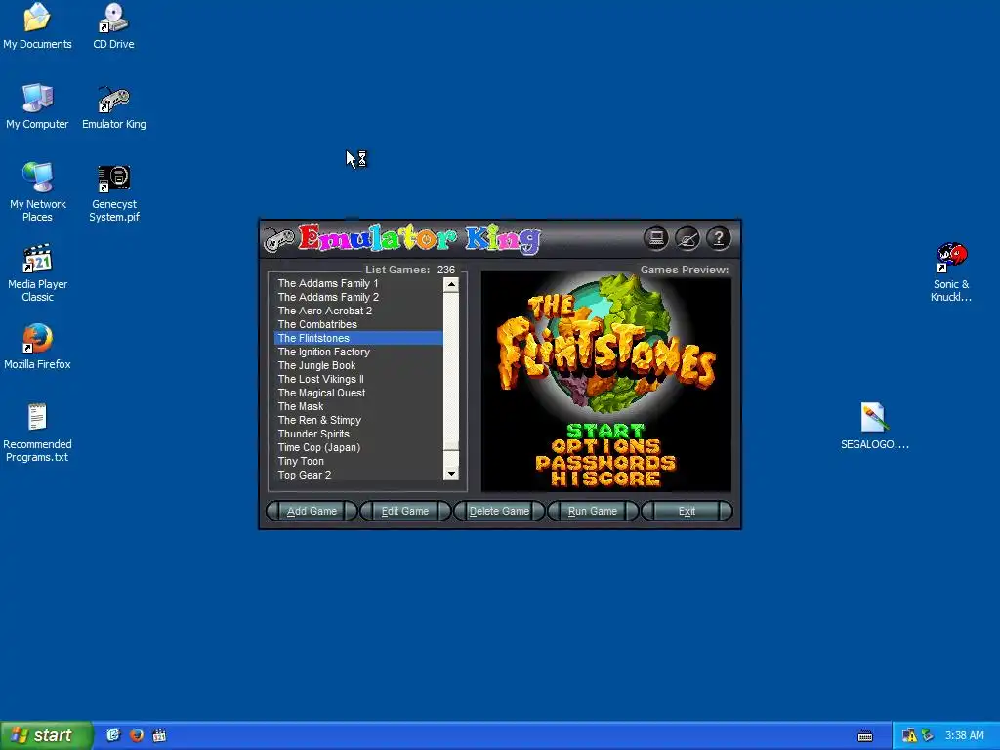The width and height of the screenshot is (1000, 750).
Task: Select Top Gear 2 in game list
Action: pos(358,476)
